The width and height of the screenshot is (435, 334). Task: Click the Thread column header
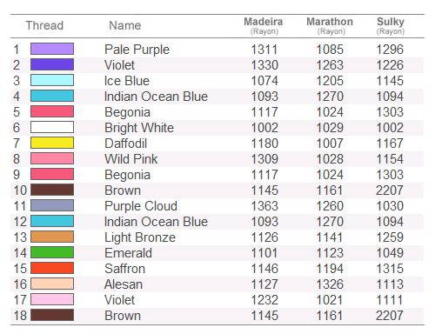[x=44, y=25]
